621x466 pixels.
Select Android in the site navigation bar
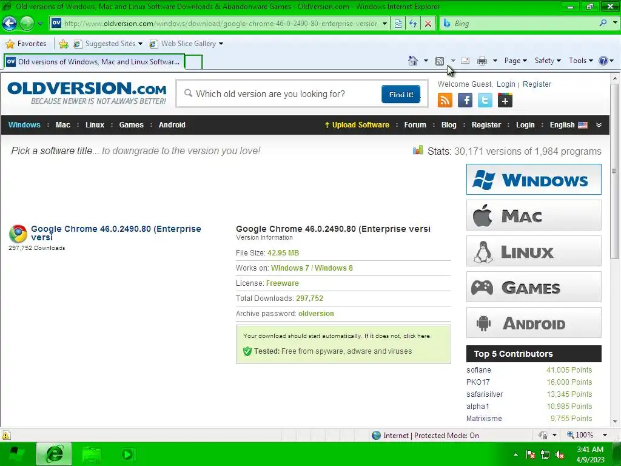172,125
